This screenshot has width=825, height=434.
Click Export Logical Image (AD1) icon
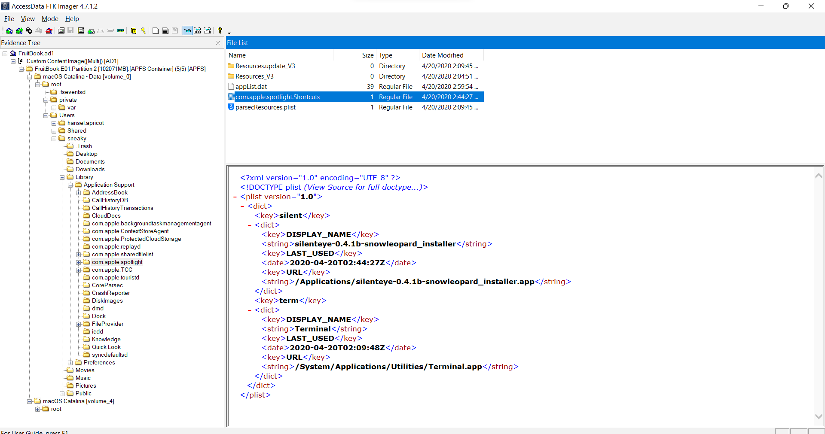[81, 31]
